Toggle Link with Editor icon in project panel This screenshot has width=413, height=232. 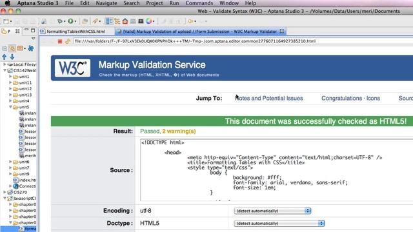(12, 48)
